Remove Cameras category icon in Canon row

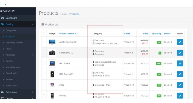coord(94,54)
